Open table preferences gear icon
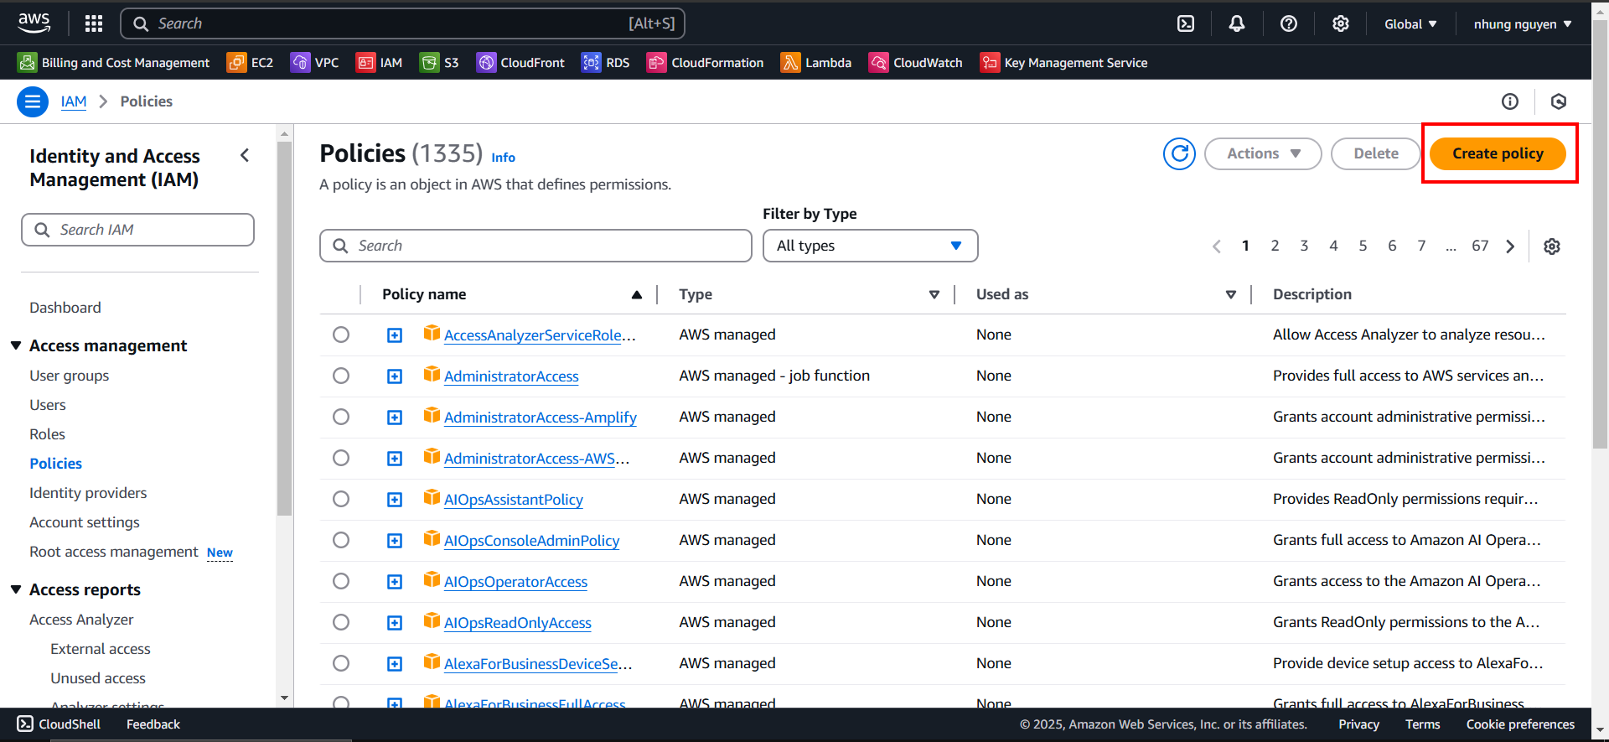Screen dimensions: 1609x742 pyautogui.click(x=1552, y=246)
